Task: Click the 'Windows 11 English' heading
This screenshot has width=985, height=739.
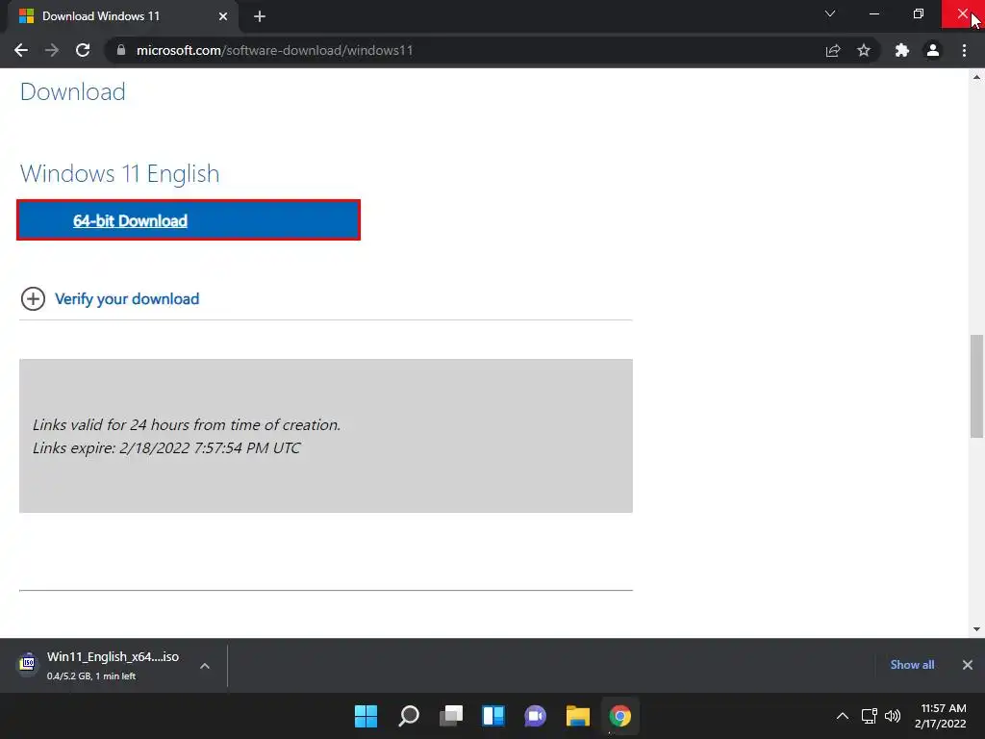Action: tap(120, 173)
